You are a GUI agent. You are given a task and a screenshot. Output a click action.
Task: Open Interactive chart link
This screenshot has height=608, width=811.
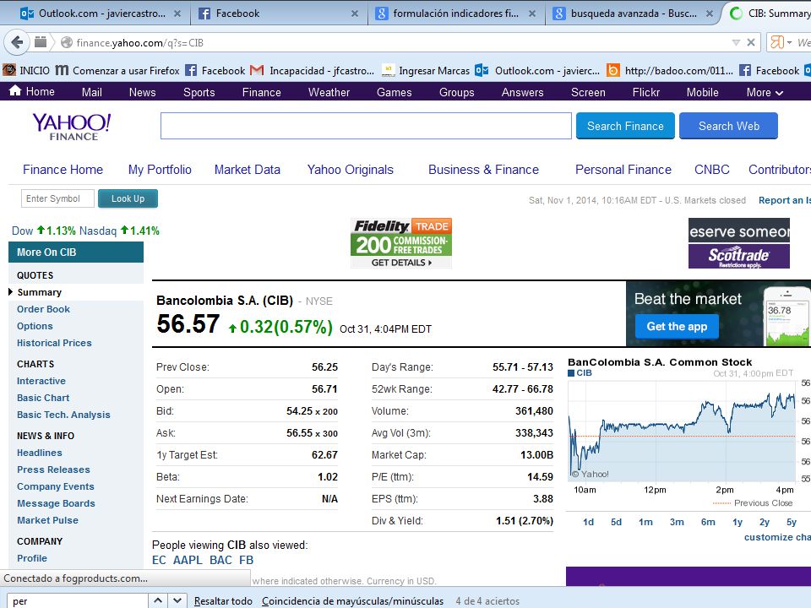pos(41,381)
